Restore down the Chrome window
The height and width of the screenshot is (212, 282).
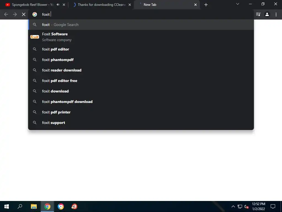pos(263,4)
